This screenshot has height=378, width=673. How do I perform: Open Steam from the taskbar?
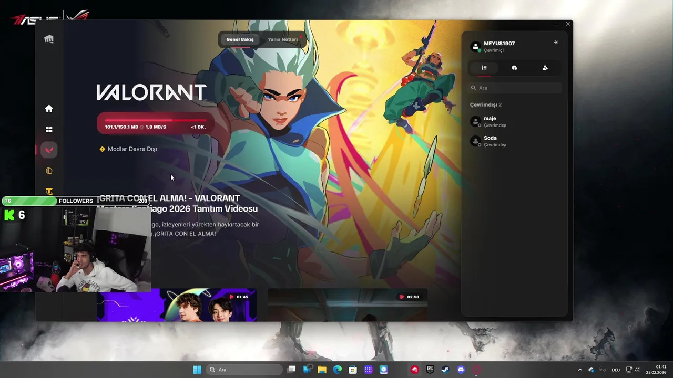[445, 370]
